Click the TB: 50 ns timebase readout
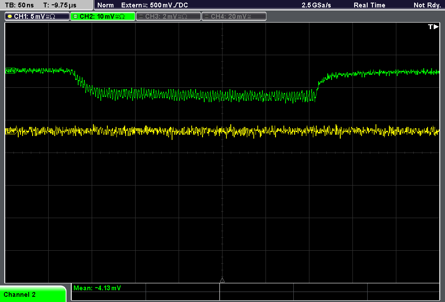Screen dimensions: 445x302 (20, 5)
